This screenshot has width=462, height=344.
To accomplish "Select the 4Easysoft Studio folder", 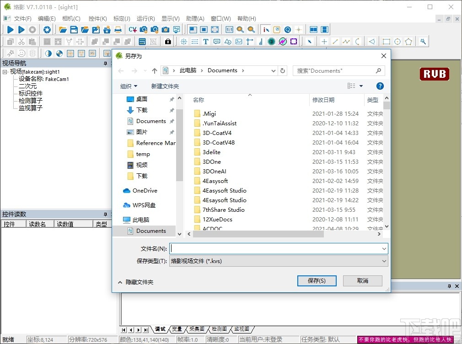I will [x=224, y=191].
